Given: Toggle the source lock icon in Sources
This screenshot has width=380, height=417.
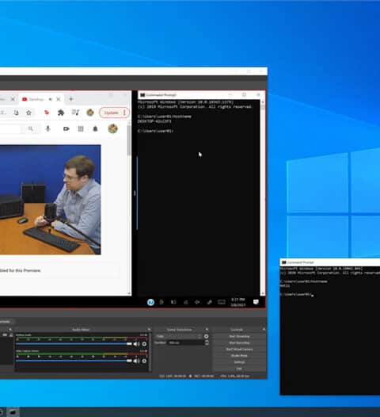Looking at the screenshot, I should tap(11, 335).
